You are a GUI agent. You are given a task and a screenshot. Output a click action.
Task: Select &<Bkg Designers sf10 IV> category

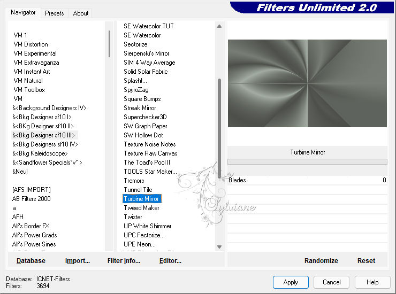[x=45, y=144]
